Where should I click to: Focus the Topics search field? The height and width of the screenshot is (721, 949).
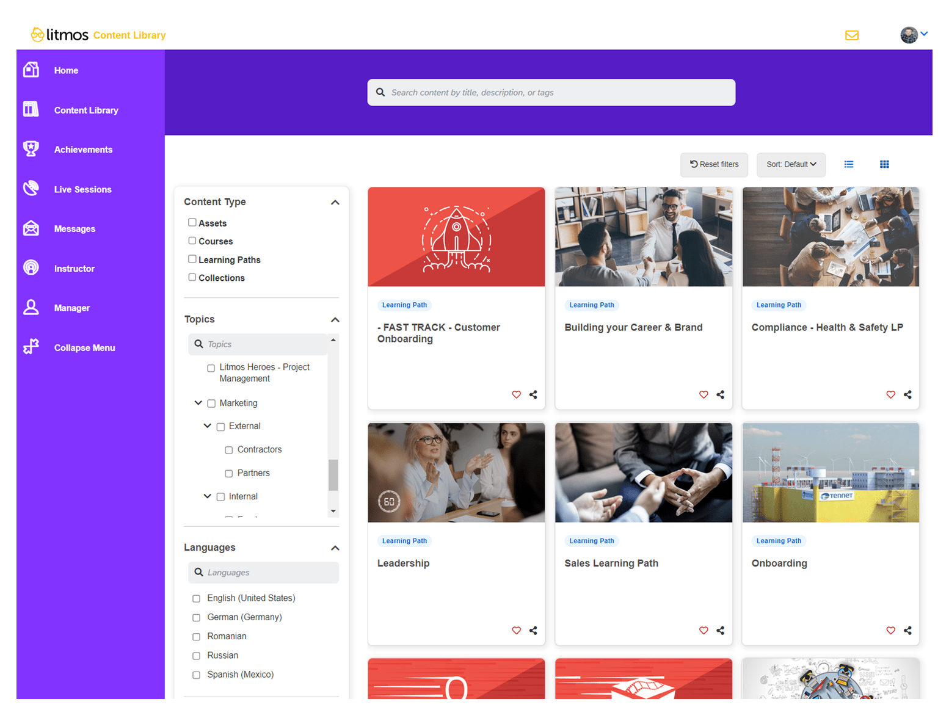click(258, 344)
